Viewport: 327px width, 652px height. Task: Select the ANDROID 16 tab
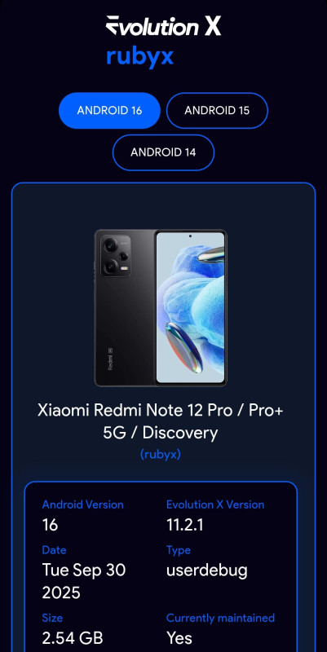coord(109,111)
